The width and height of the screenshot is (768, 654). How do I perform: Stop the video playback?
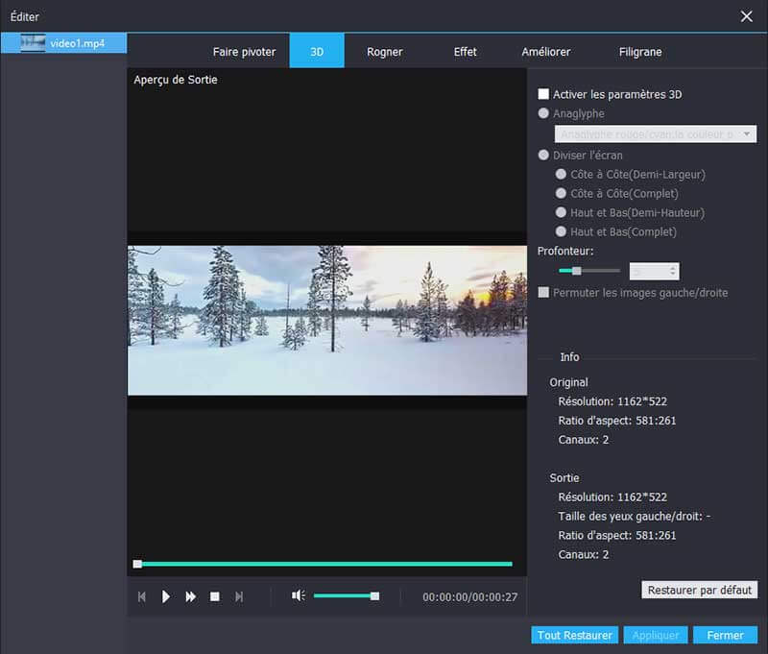215,596
